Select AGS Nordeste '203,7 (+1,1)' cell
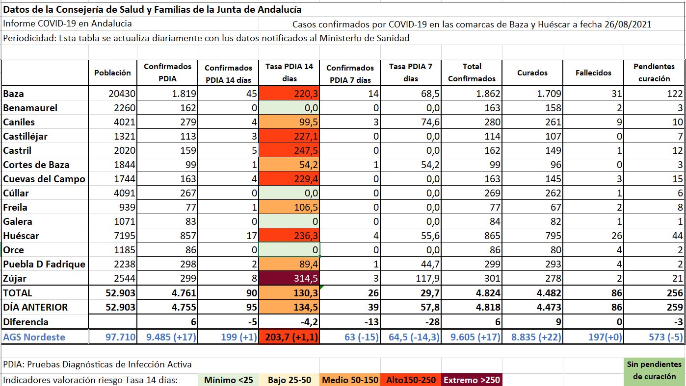Screen dimensions: 686x386 [289, 337]
